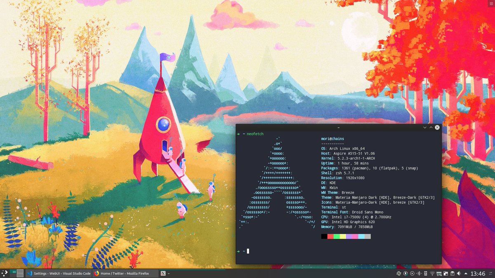
Task: Open the desktop hamburger toolbox menu
Action: click(x=491, y=3)
